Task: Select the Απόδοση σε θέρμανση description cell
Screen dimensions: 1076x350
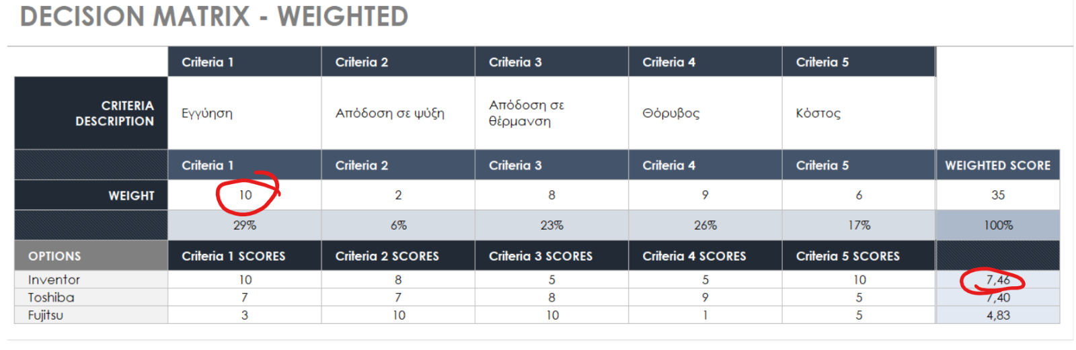Action: coord(551,113)
